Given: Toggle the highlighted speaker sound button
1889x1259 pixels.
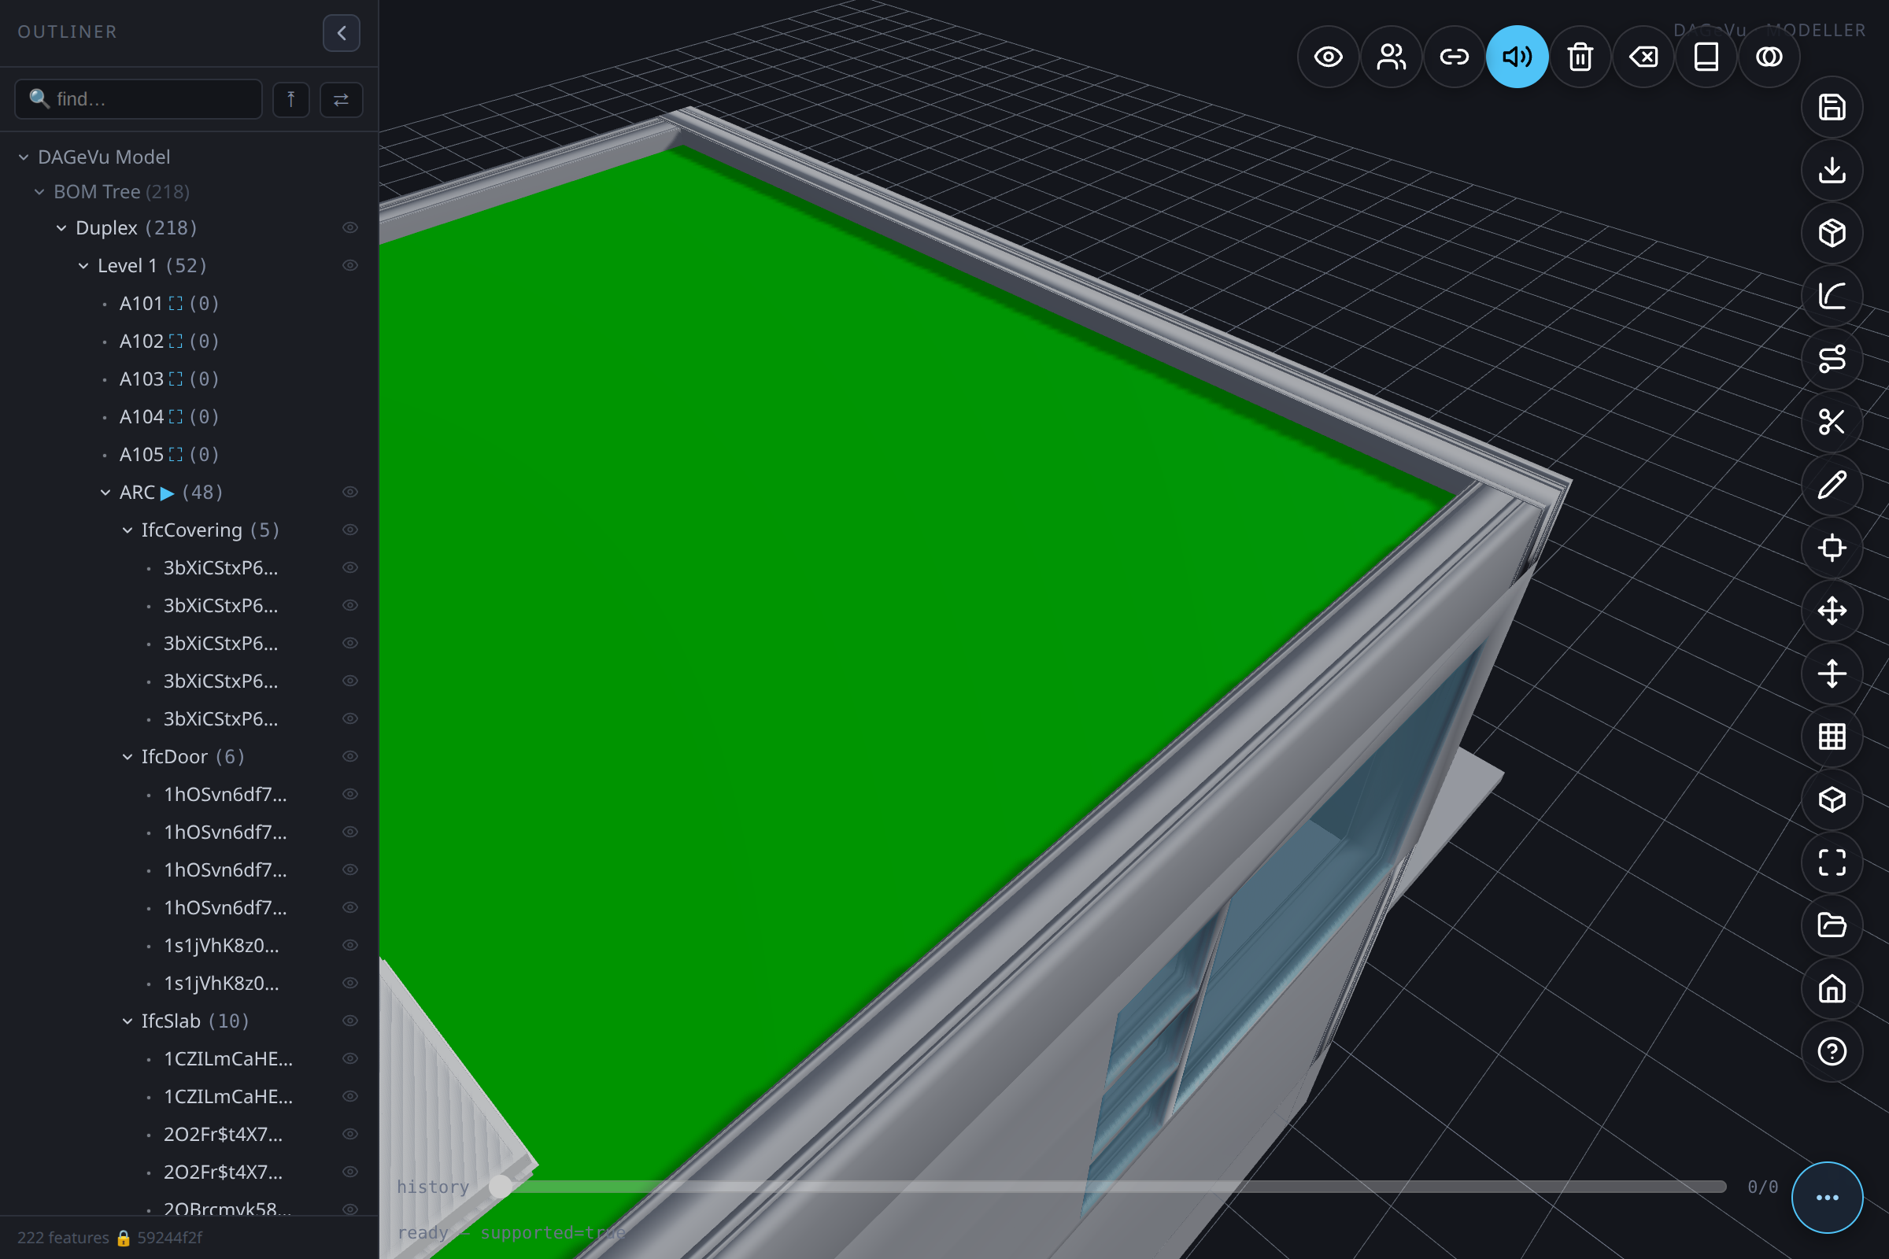Looking at the screenshot, I should click(1517, 57).
